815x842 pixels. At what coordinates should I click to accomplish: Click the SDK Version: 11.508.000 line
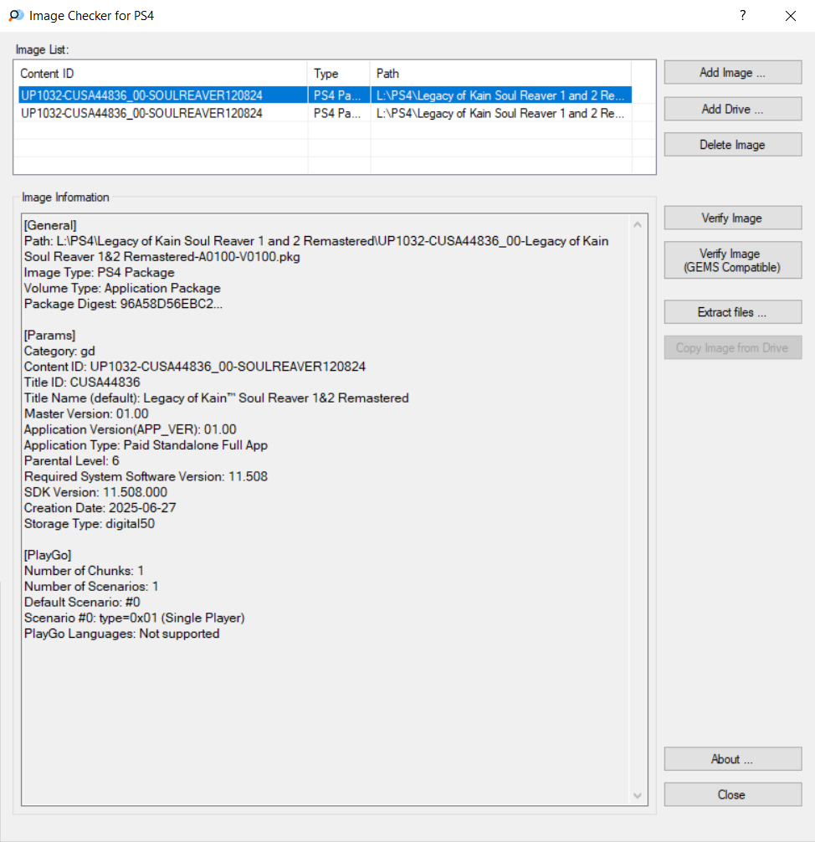click(95, 492)
